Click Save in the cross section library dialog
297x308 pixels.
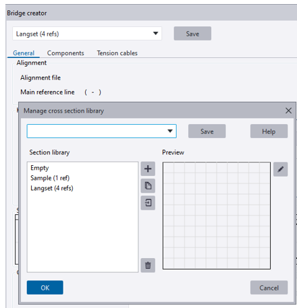(x=207, y=131)
